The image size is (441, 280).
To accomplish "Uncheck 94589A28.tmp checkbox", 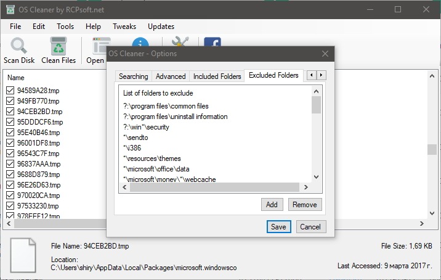I will click(x=10, y=91).
